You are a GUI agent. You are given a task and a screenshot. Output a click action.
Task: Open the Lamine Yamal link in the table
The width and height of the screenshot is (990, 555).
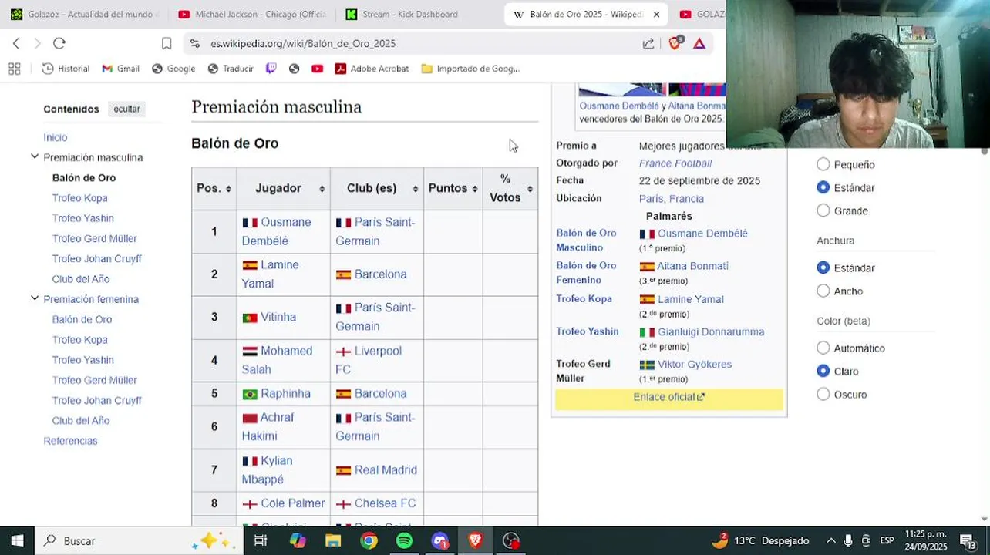271,274
